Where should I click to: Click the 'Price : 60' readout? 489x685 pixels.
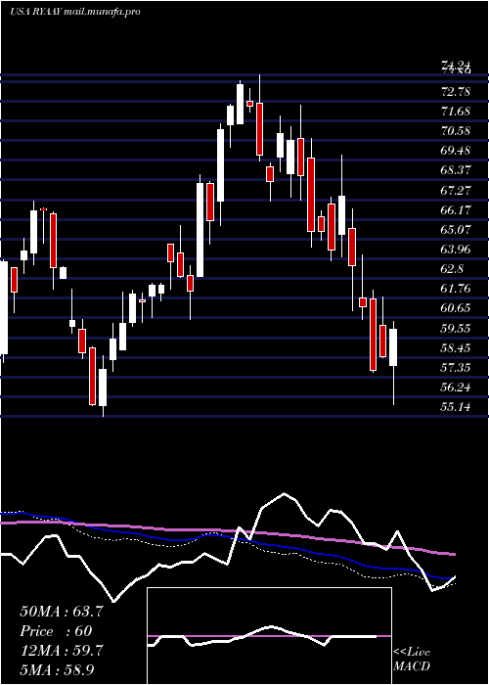tap(56, 631)
